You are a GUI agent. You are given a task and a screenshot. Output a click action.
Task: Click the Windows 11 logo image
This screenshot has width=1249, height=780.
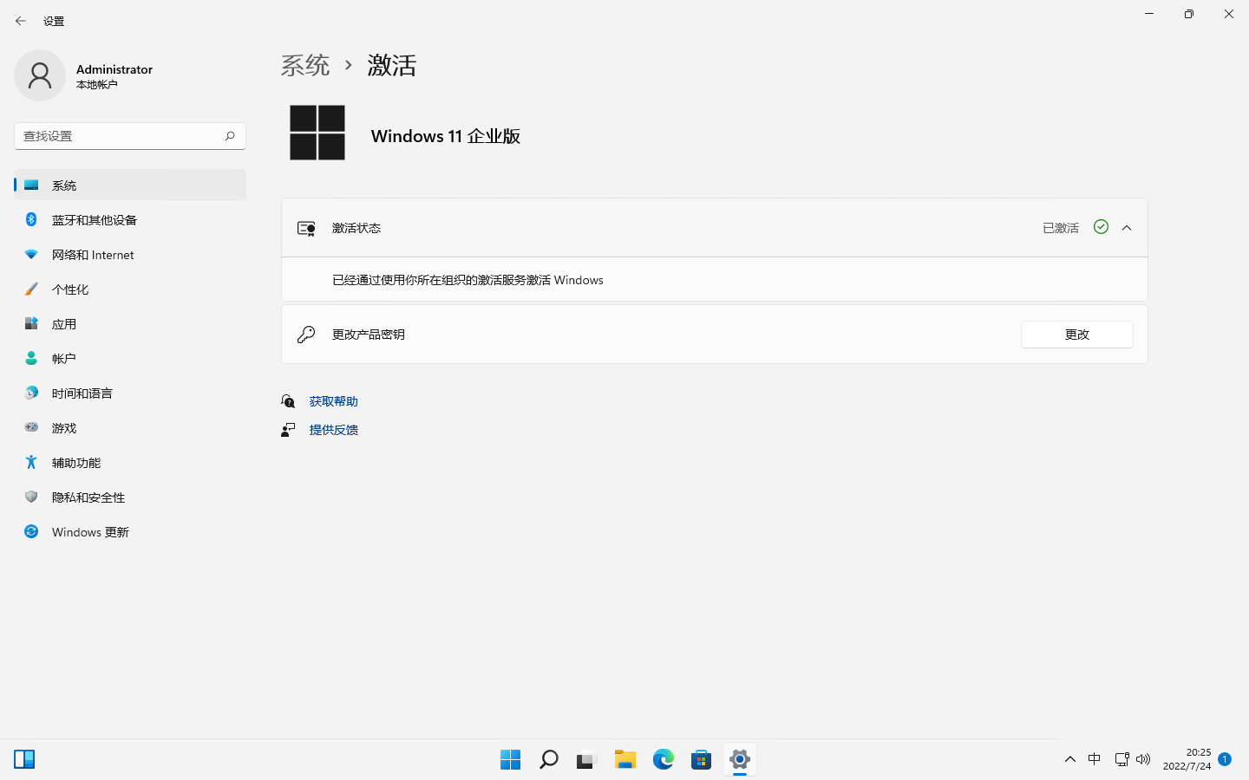pyautogui.click(x=317, y=133)
